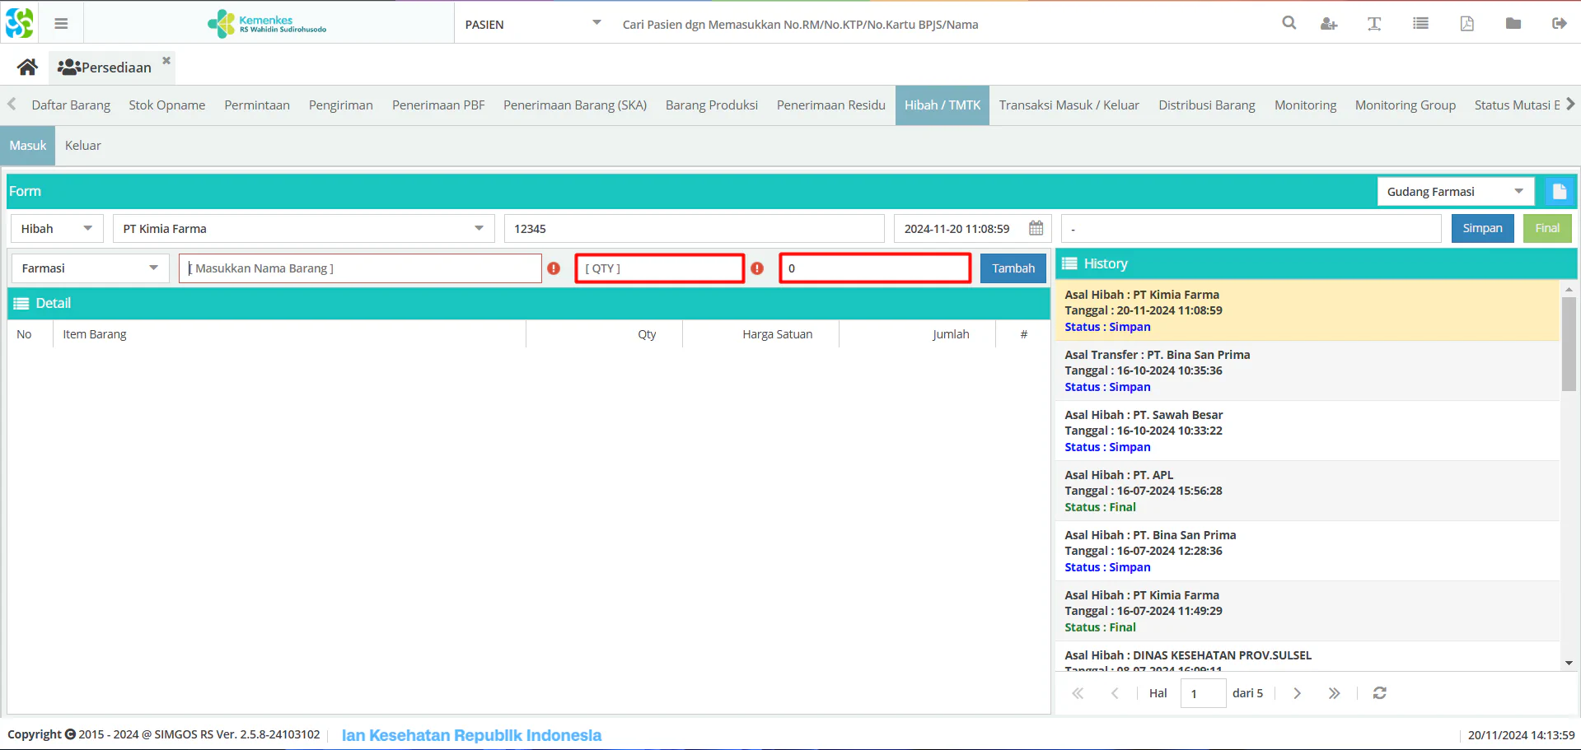The width and height of the screenshot is (1581, 750).
Task: Click the add patient user icon
Action: pos(1328,24)
